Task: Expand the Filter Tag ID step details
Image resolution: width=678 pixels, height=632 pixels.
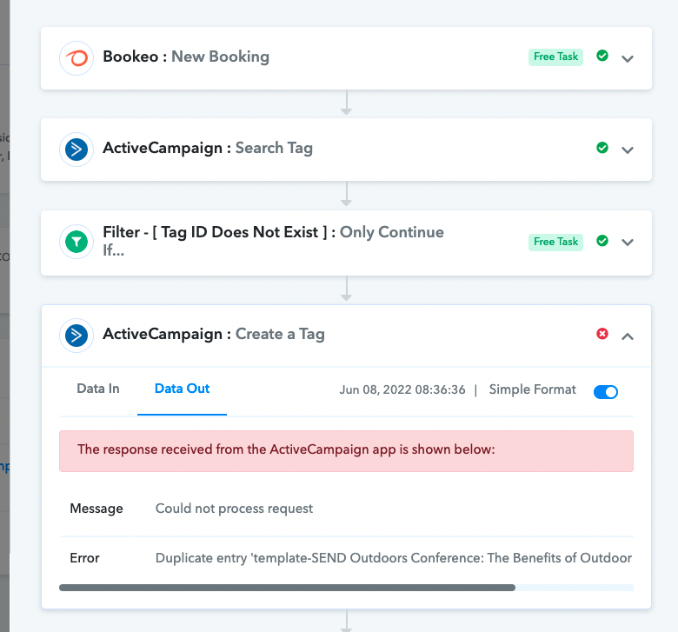Action: [628, 243]
